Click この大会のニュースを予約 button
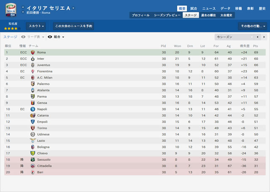270x192 pixels. point(73,26)
